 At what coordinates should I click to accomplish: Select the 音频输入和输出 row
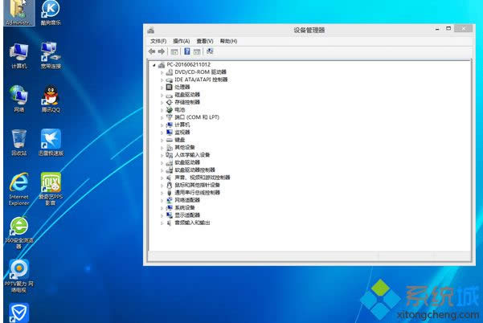(188, 223)
